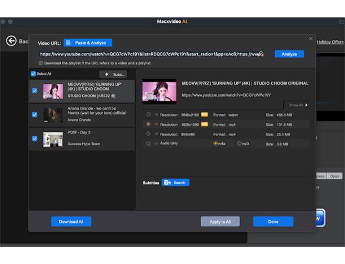Select MEOVV BURNING UP thumbnail in list
The image size is (345, 264).
(53, 91)
